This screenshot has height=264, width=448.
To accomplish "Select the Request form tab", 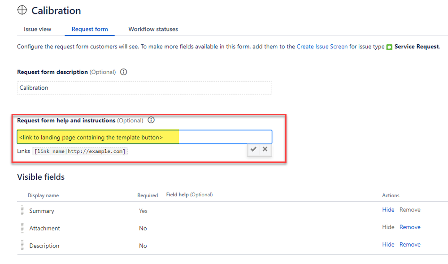I will coord(90,29).
